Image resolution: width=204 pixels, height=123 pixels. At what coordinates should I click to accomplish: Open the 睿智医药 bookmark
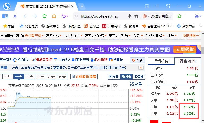(x=157, y=26)
